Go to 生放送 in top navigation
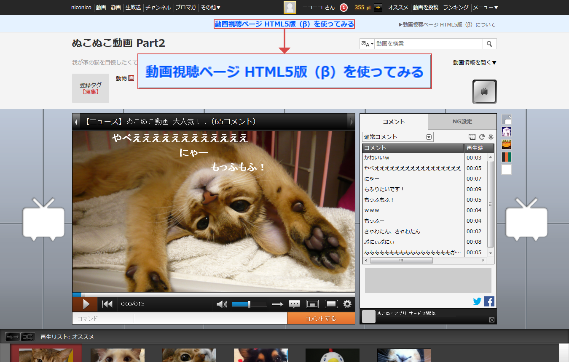 133,8
